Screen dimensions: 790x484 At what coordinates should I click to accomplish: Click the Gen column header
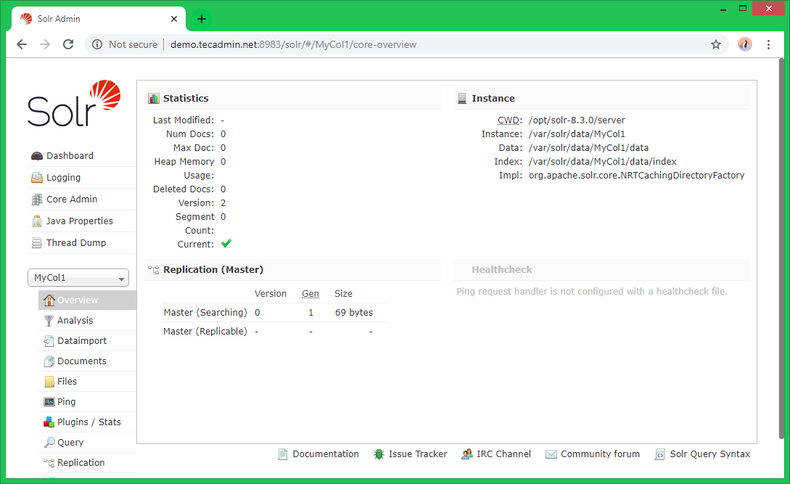pyautogui.click(x=310, y=293)
